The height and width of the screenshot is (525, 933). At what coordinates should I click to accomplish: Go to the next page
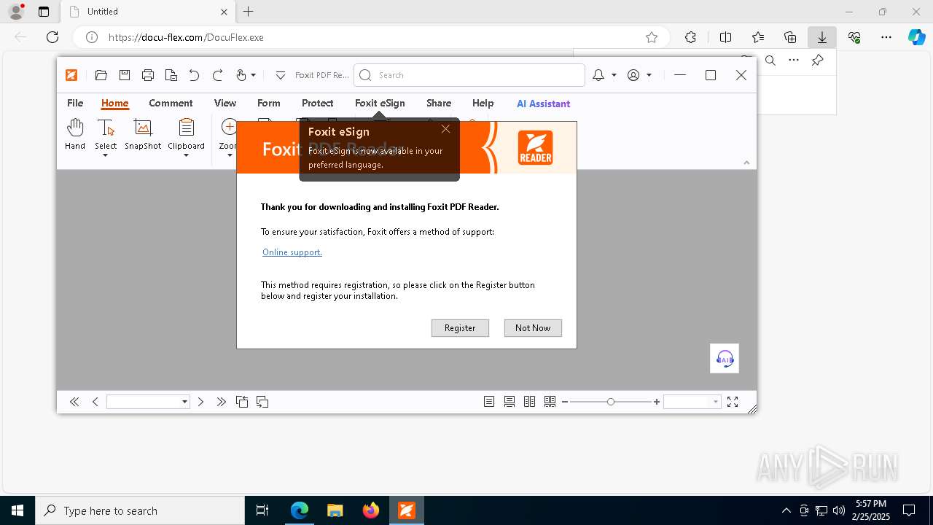point(200,402)
